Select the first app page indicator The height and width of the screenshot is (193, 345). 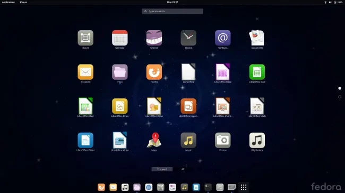point(340,88)
